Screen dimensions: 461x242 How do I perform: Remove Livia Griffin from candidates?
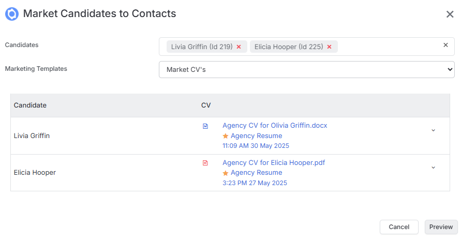point(239,47)
